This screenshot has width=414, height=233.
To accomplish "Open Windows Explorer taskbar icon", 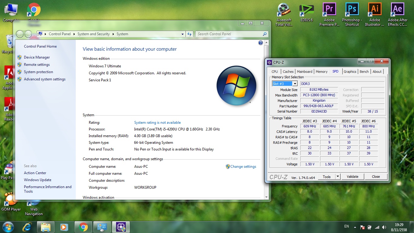I will point(46,227).
